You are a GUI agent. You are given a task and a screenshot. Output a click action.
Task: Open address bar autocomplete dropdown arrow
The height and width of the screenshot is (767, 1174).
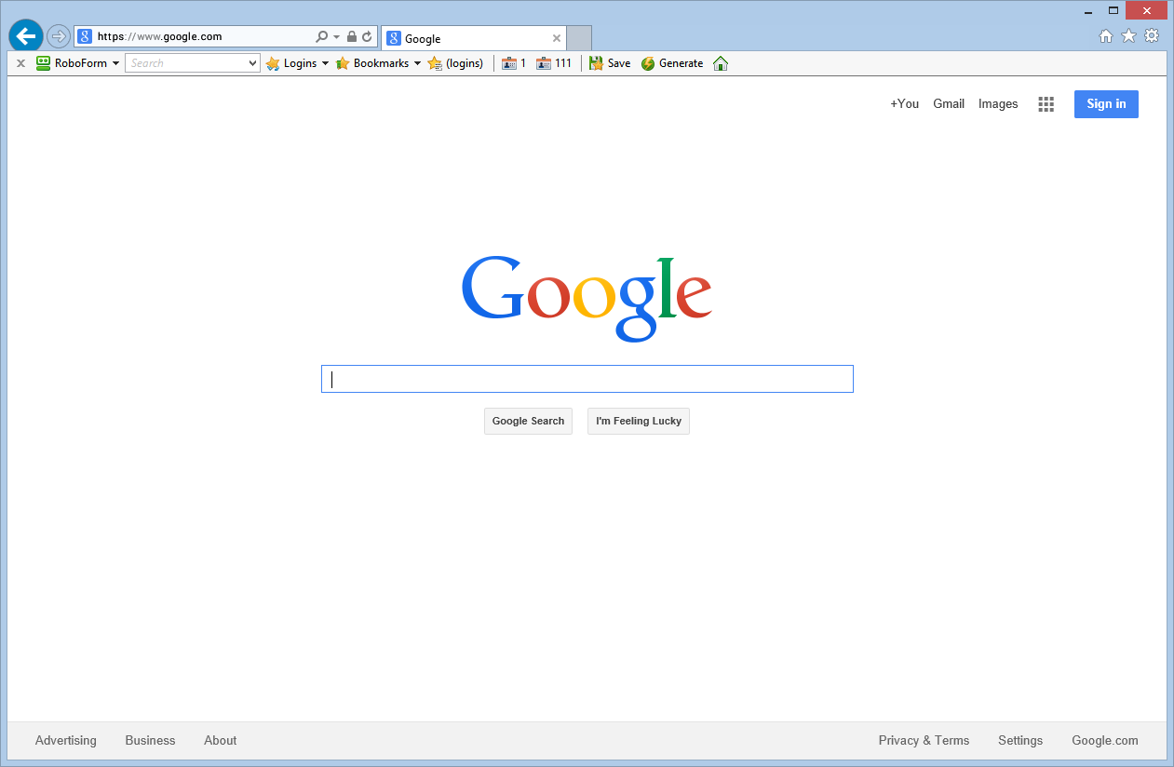336,37
